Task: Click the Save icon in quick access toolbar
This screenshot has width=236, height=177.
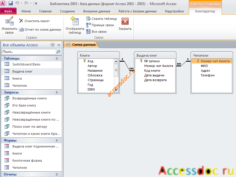Action: tap(10, 3)
